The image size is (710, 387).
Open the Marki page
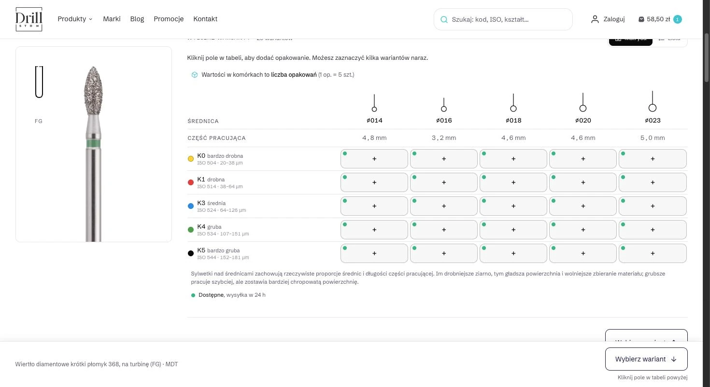(x=112, y=19)
